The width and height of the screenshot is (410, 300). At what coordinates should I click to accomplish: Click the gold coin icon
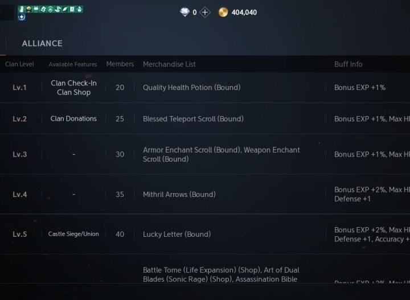point(223,12)
